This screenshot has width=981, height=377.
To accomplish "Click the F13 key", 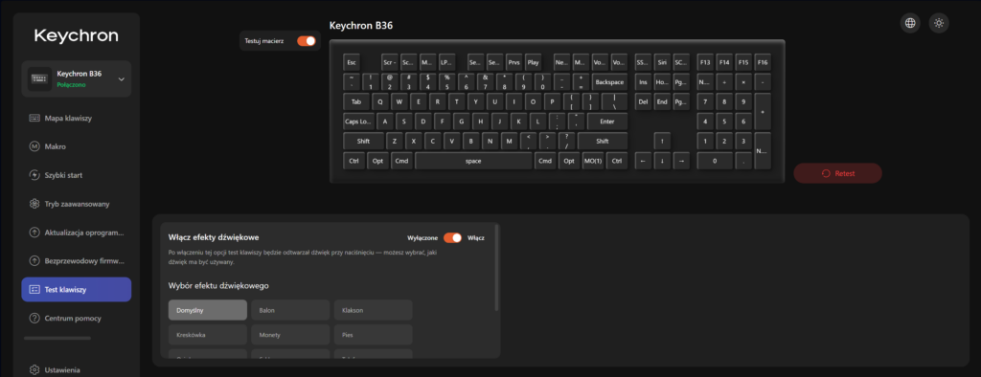I will coord(705,62).
